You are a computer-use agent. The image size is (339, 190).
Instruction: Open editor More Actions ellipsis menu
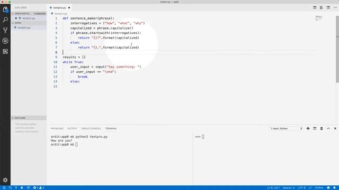(335, 7)
